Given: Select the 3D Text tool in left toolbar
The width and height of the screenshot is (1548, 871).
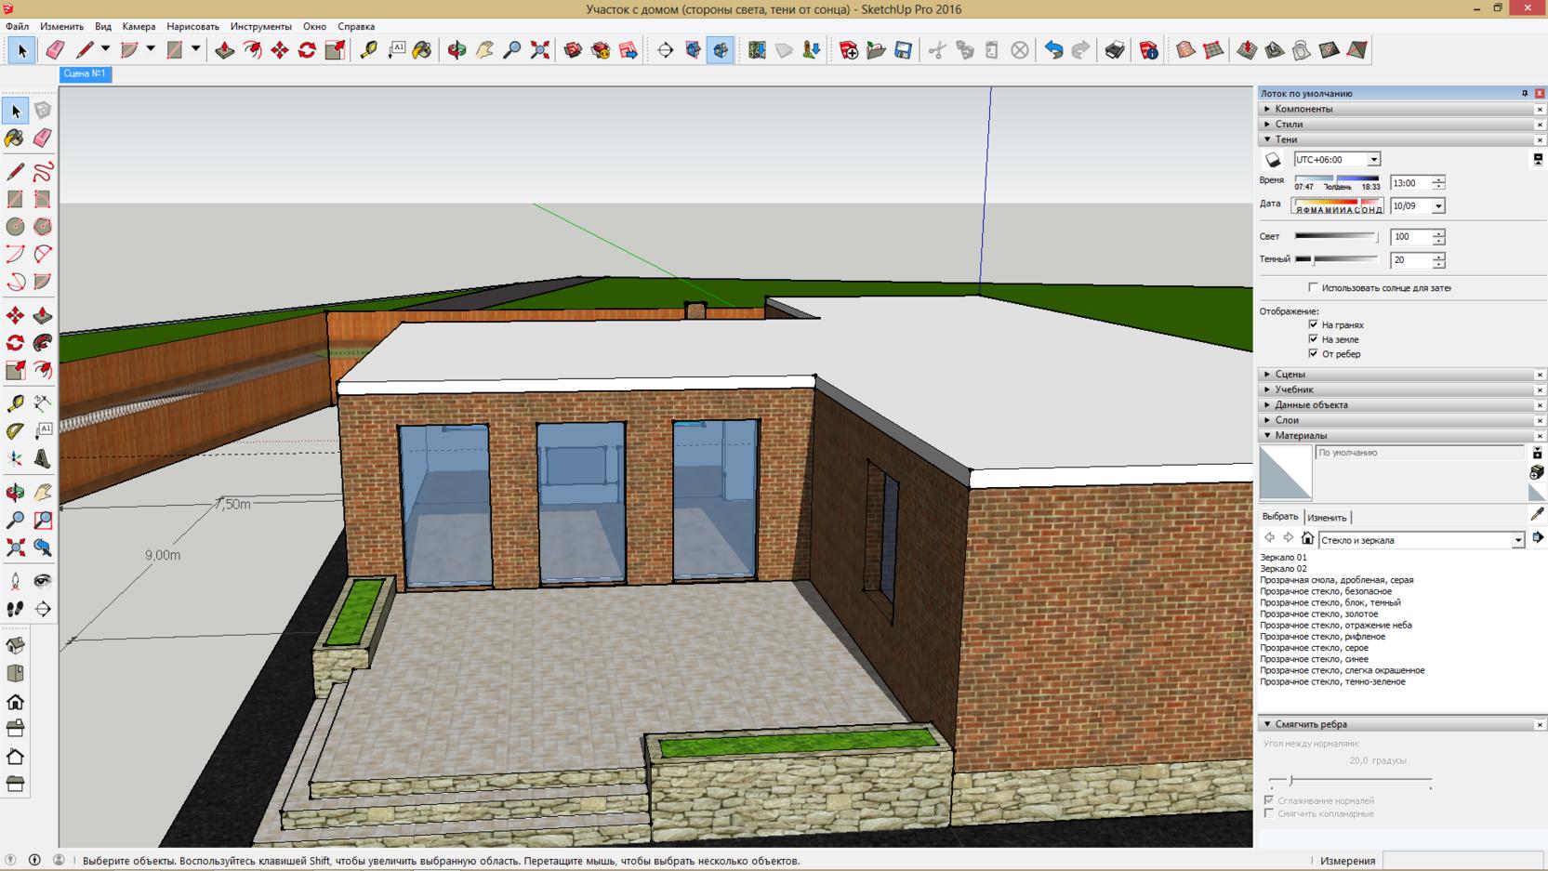Looking at the screenshot, I should [x=43, y=459].
